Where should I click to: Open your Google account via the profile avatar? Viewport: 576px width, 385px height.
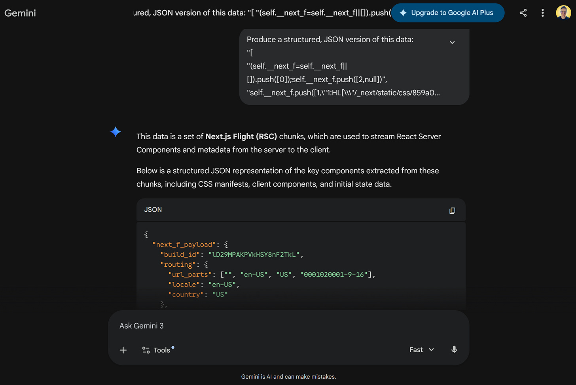tap(563, 12)
